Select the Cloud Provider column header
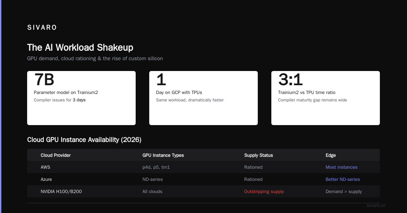 pos(56,155)
